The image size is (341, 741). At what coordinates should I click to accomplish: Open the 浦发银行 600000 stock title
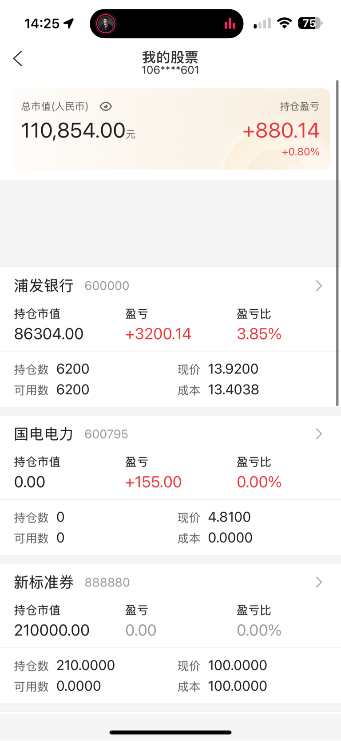click(x=72, y=286)
